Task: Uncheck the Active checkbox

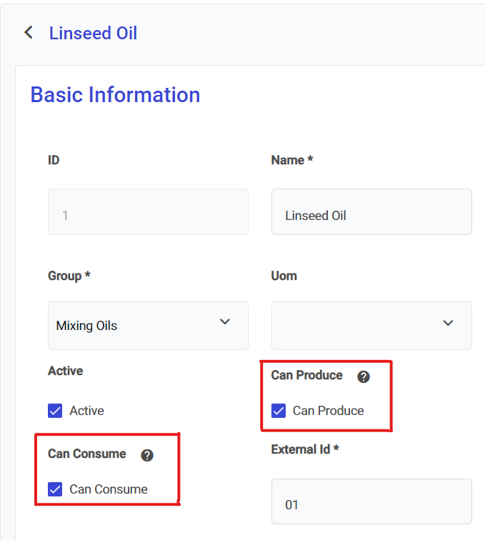Action: (55, 411)
